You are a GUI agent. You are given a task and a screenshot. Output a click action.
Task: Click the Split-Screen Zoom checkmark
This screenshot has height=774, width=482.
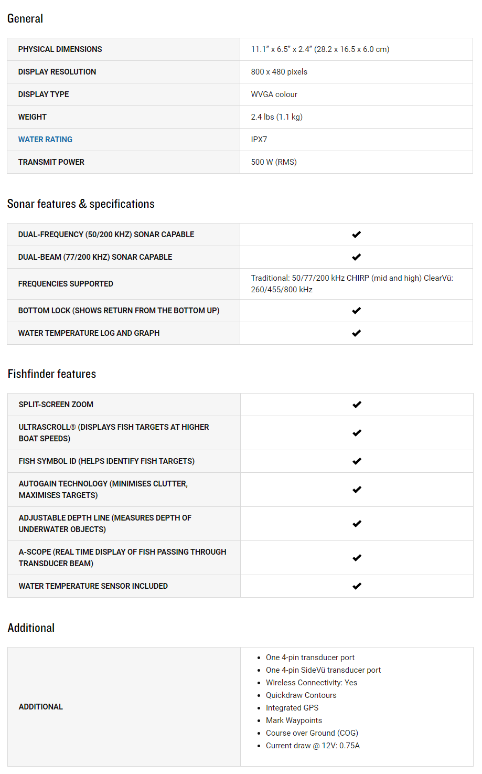[x=357, y=405]
